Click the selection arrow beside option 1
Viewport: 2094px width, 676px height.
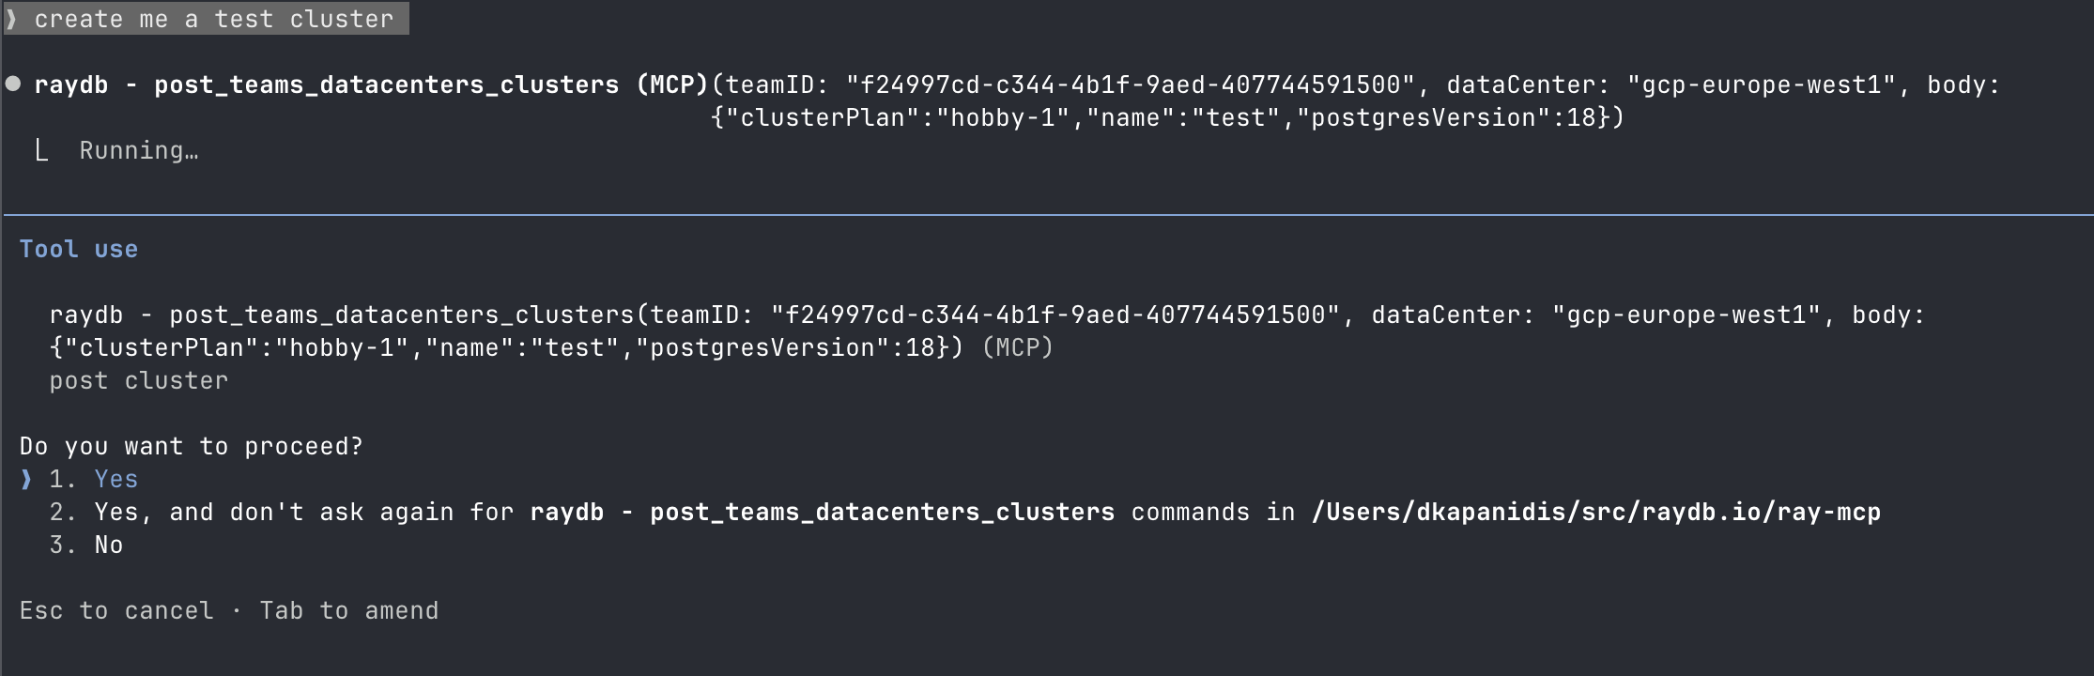[x=25, y=479]
